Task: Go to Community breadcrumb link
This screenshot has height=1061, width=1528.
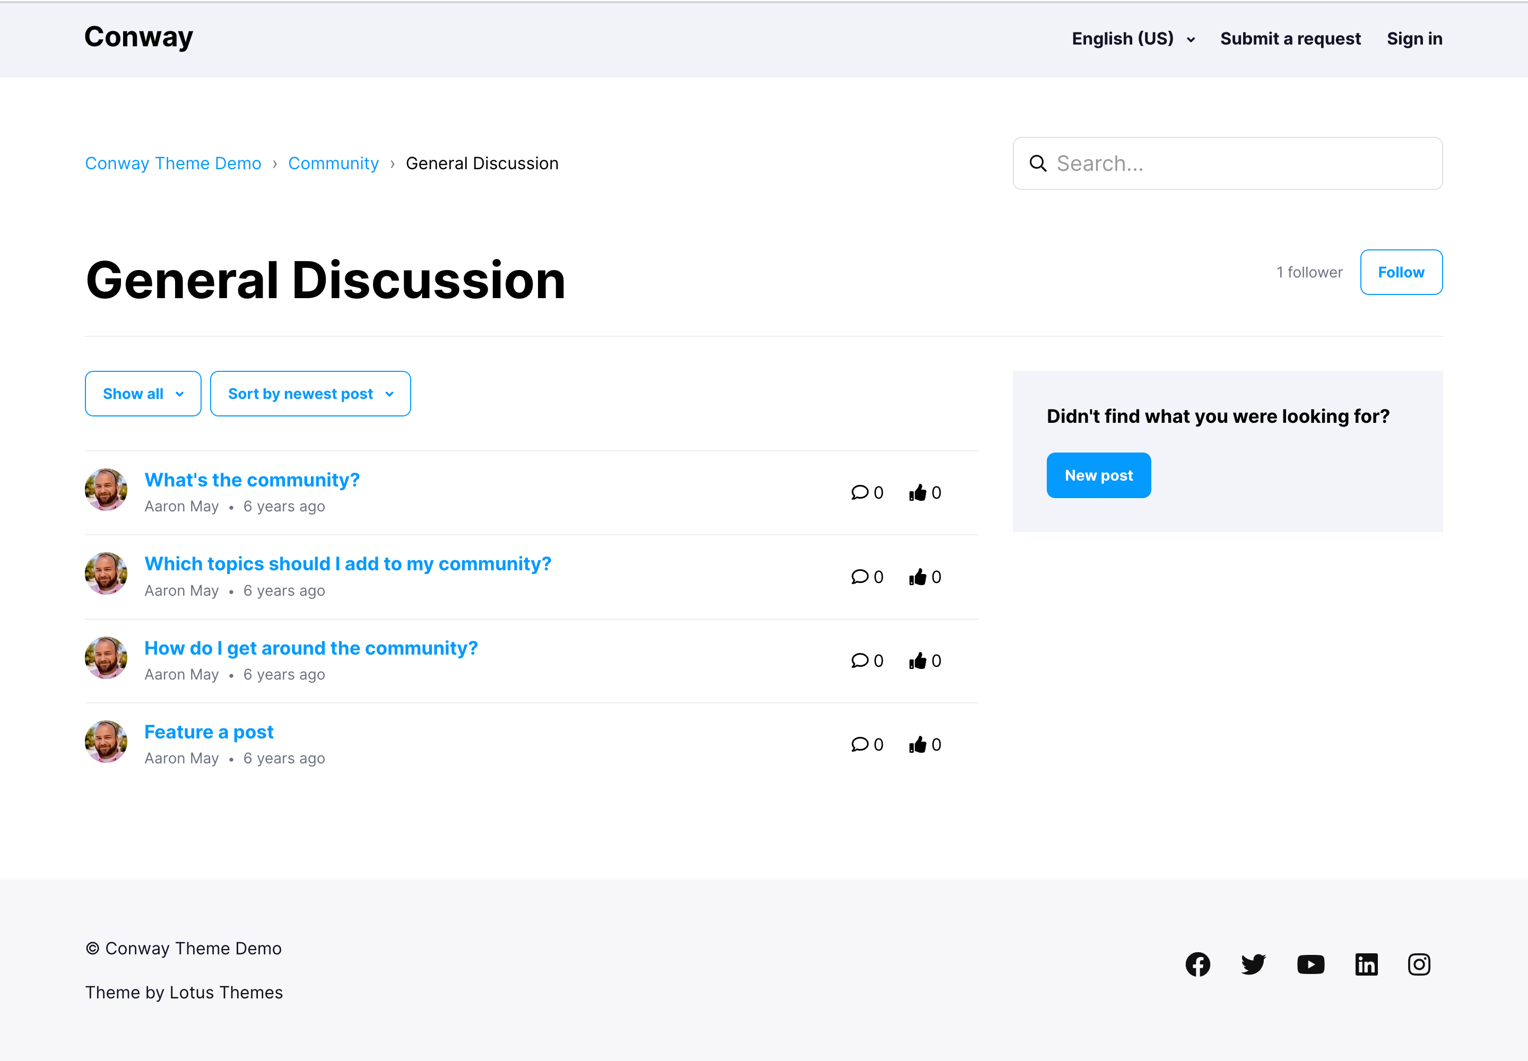Action: point(333,163)
